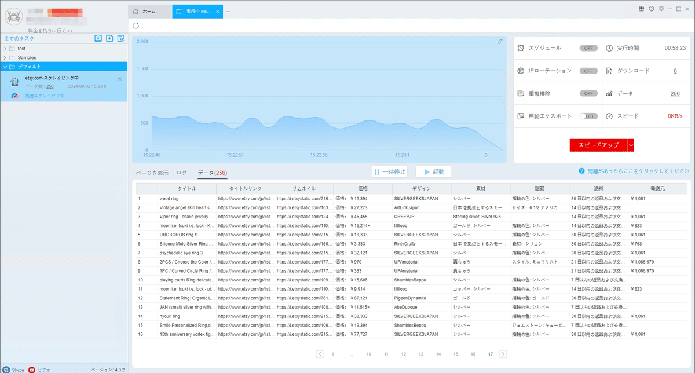Screen dimensions: 695x373
Task: Click the globe icon next to IPローテーション
Action: click(521, 71)
